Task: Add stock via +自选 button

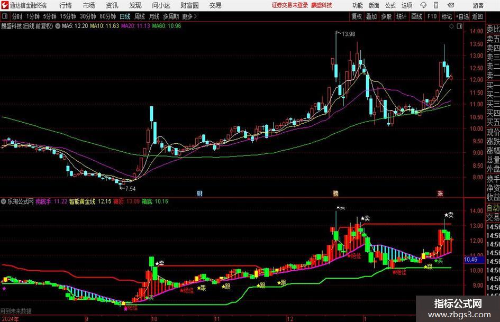Action: coord(462,16)
